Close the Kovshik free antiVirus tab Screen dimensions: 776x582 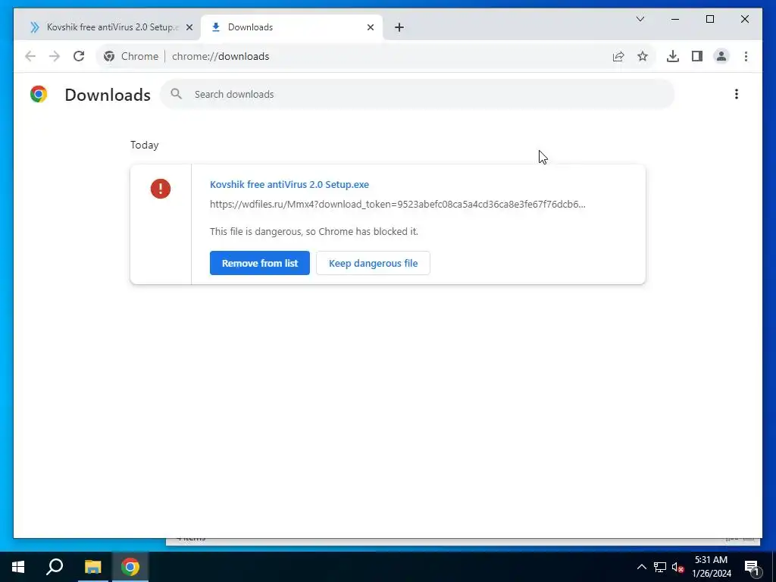pos(189,27)
